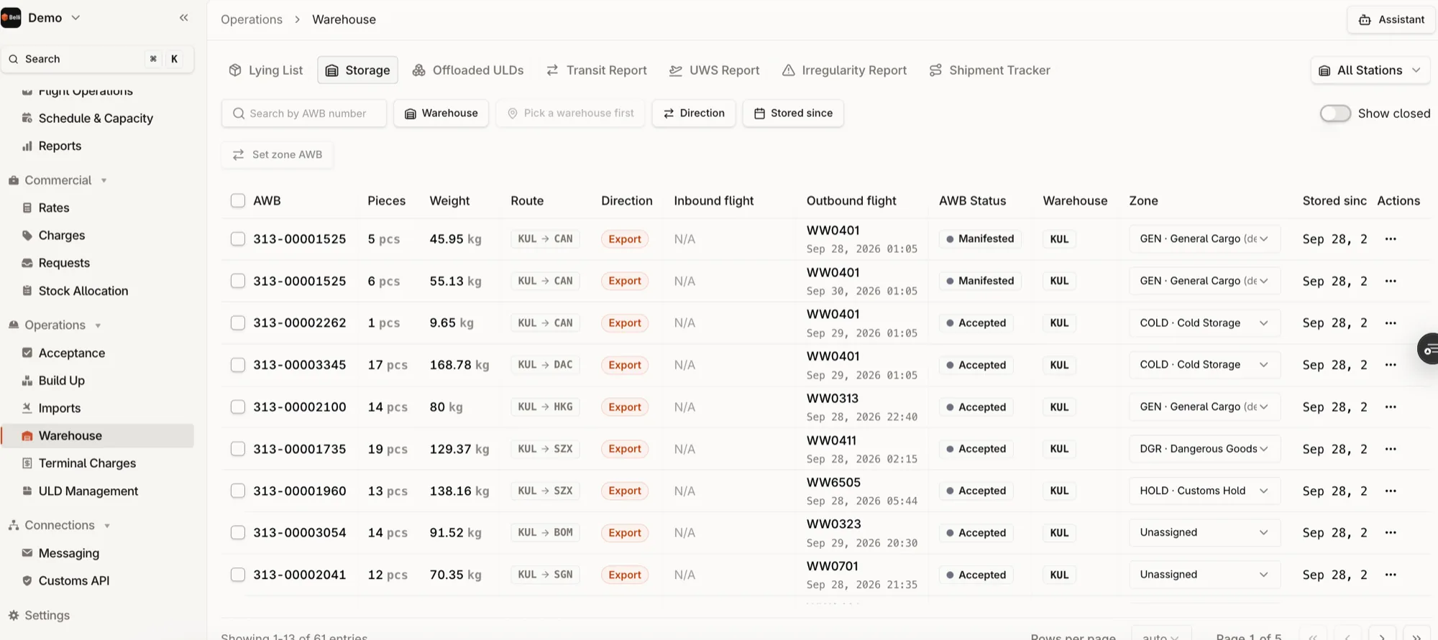This screenshot has width=1438, height=640.
Task: Click the Messaging envelope icon
Action: [27, 553]
